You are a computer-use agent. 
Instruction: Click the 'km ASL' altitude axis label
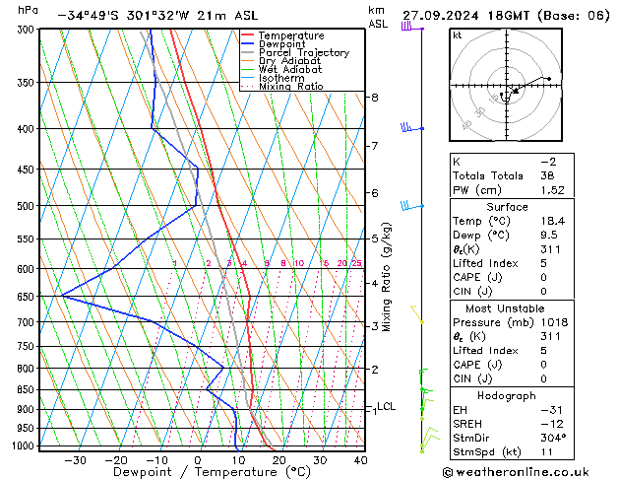click(378, 17)
